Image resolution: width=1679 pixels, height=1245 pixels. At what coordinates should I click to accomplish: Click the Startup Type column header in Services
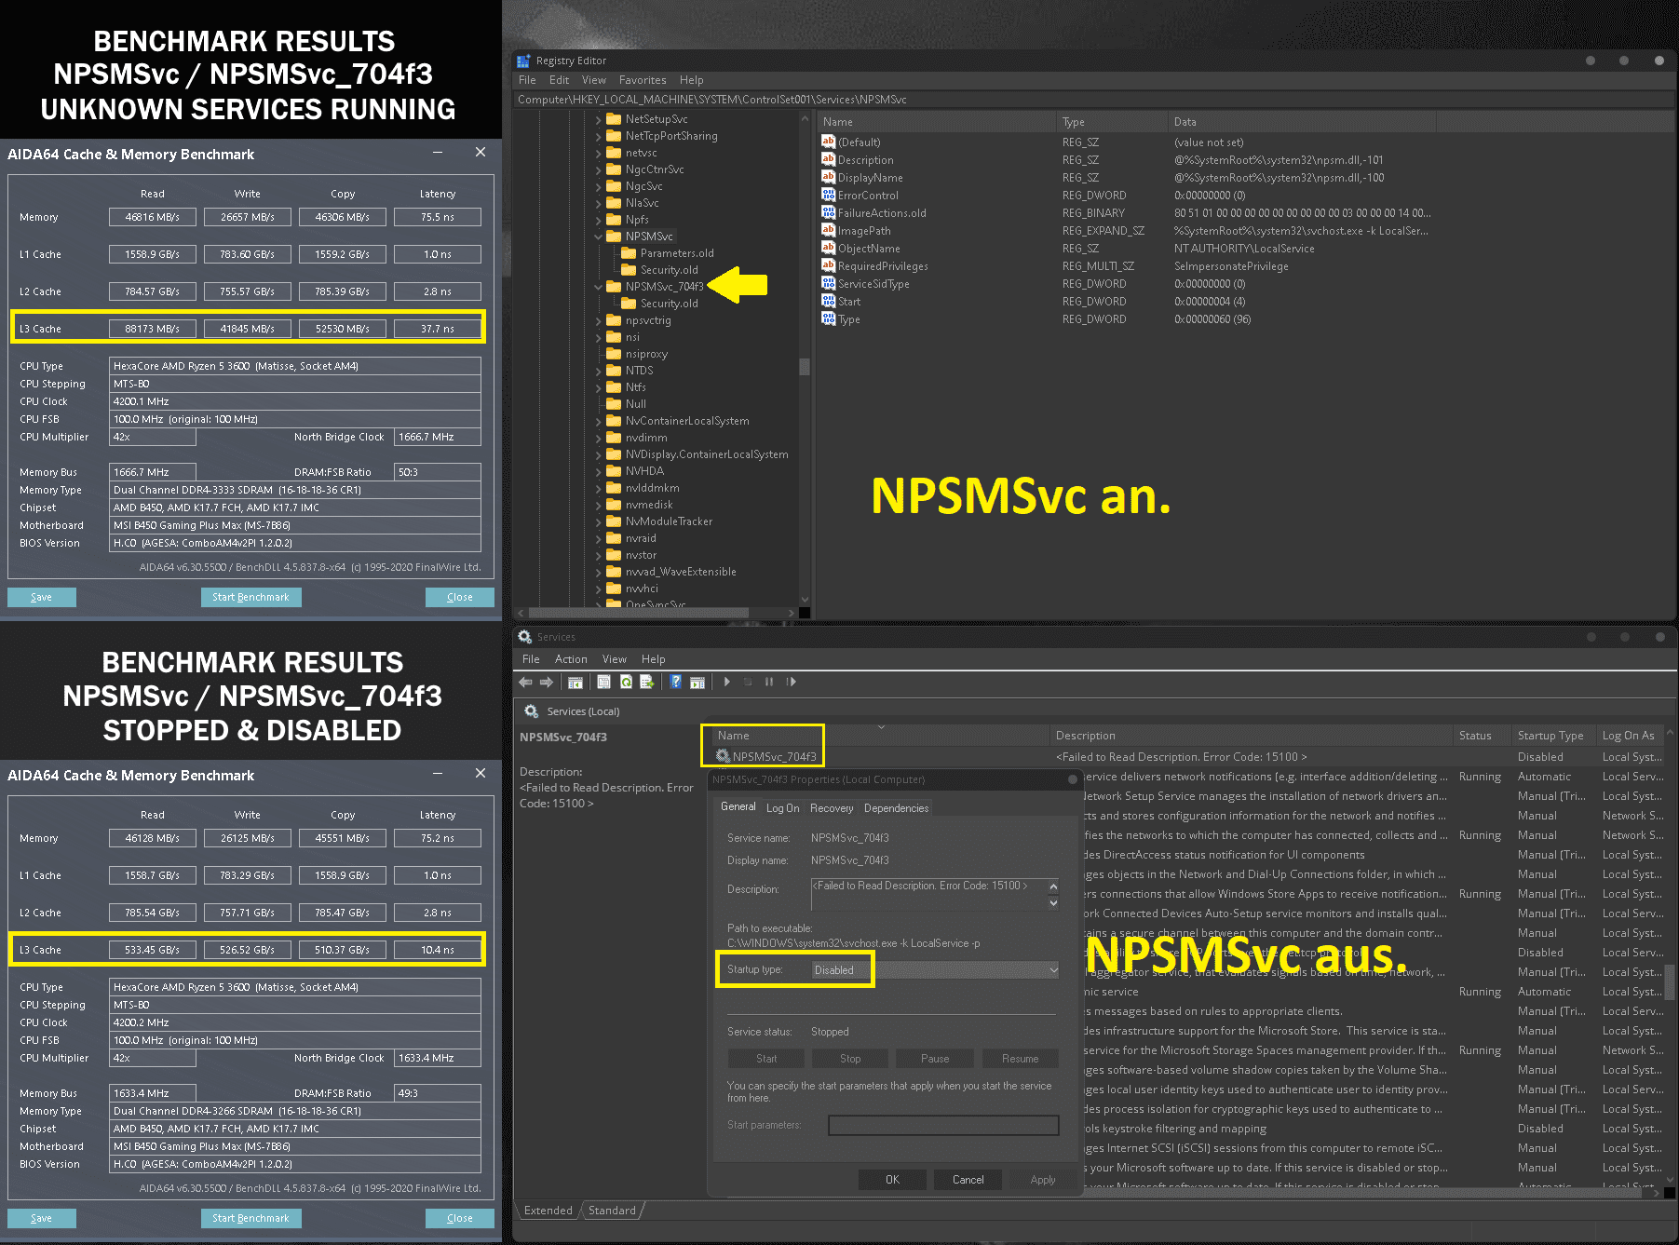[1550, 736]
